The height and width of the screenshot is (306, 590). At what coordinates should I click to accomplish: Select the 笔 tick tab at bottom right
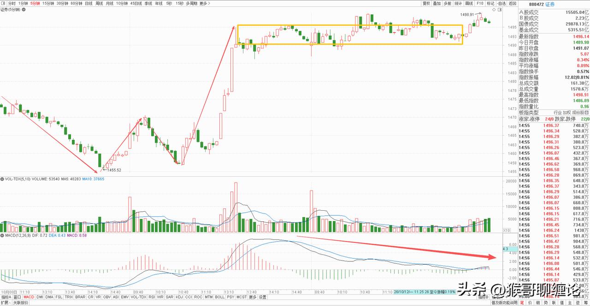[523, 303]
